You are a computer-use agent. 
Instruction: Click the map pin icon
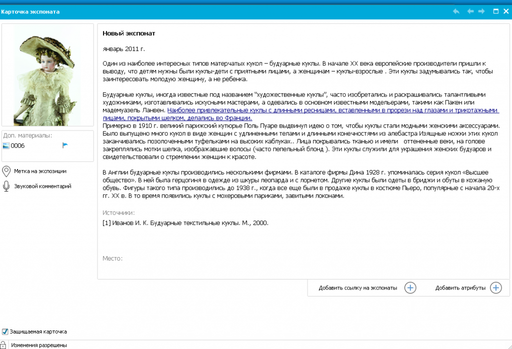click(6, 171)
